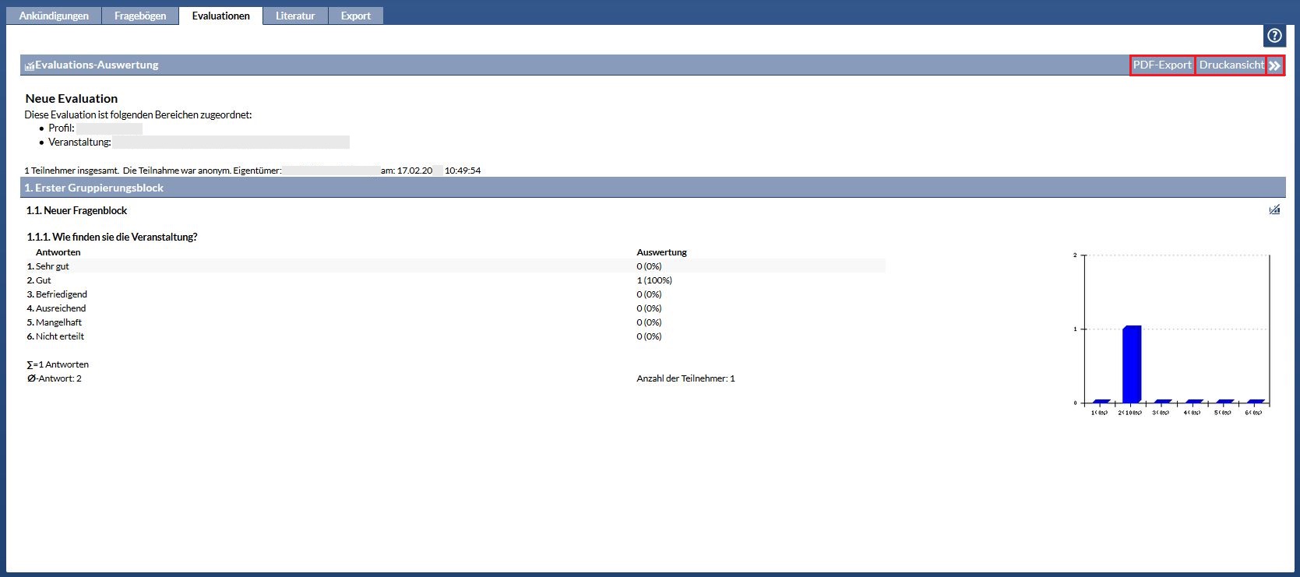Screen dimensions: 1300x577
Task: Open help via the question mark icon
Action: (x=1274, y=36)
